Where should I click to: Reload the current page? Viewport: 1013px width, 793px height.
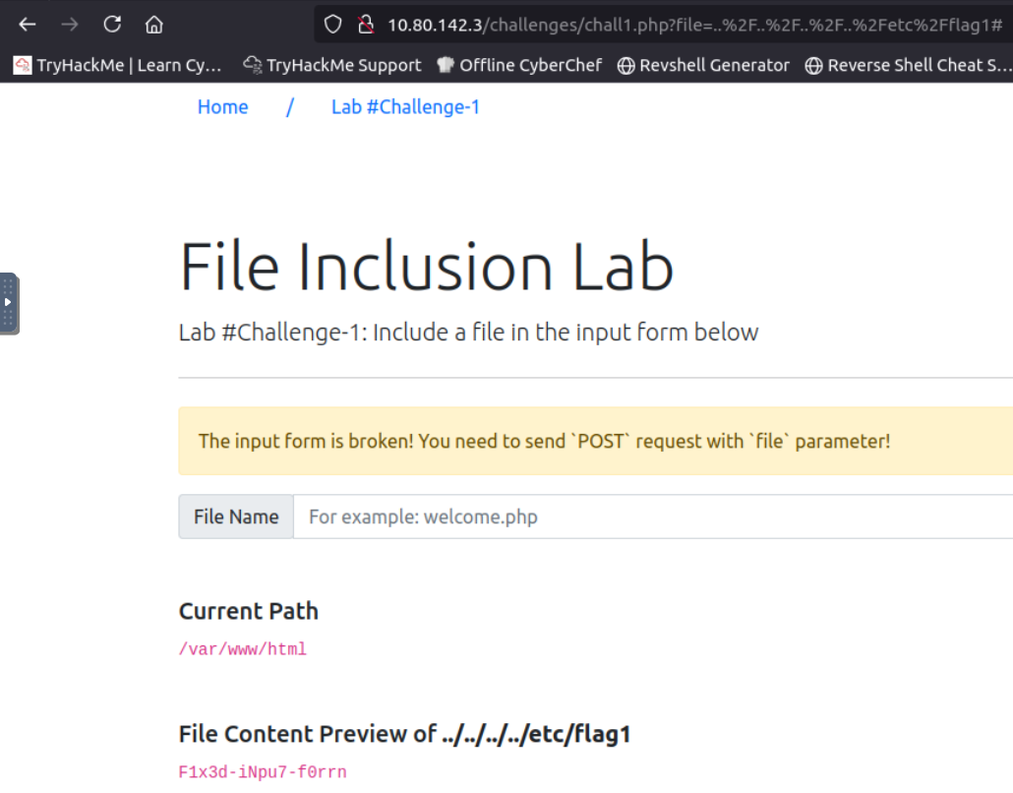tap(112, 25)
